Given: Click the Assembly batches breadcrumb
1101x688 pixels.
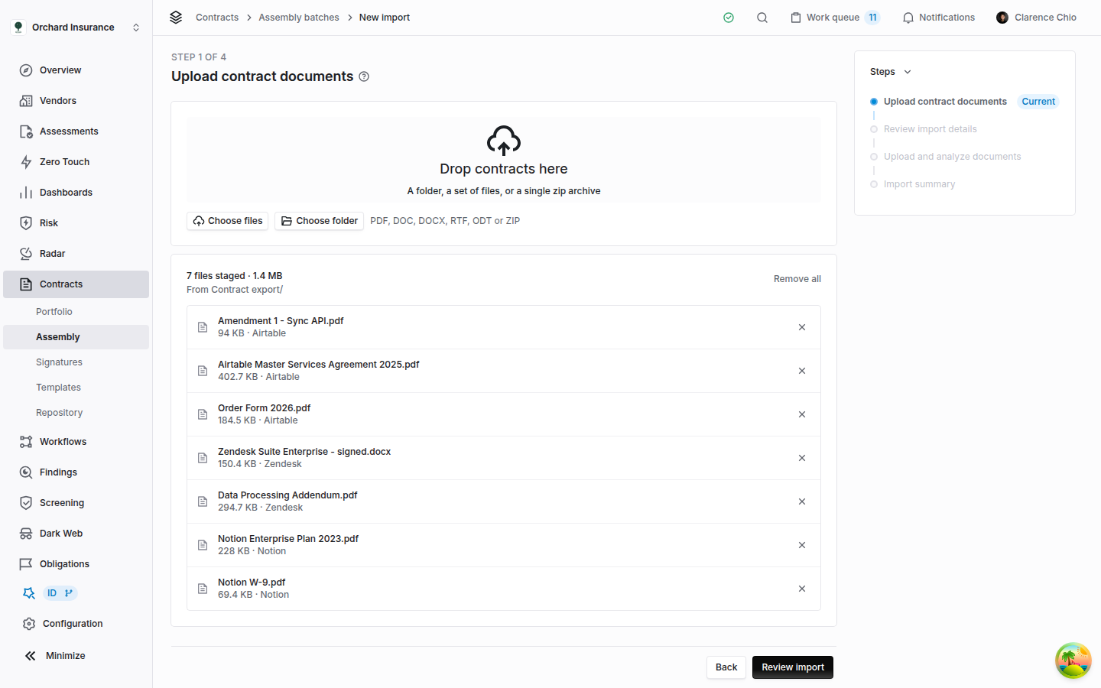Looking at the screenshot, I should pyautogui.click(x=299, y=18).
